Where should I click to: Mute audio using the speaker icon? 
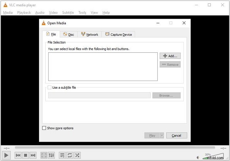point(198,157)
